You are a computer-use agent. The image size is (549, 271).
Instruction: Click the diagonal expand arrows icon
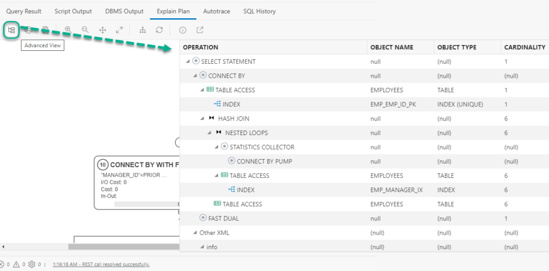(119, 30)
